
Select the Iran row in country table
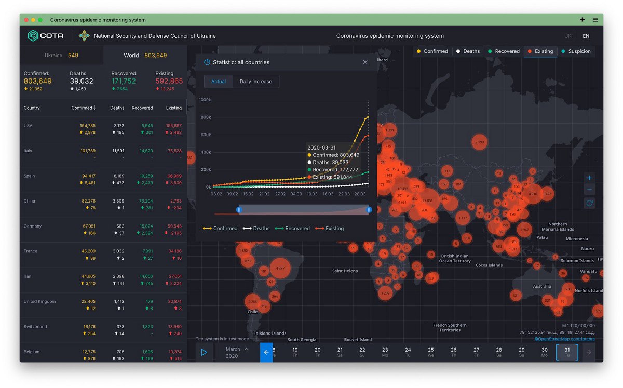(x=103, y=280)
